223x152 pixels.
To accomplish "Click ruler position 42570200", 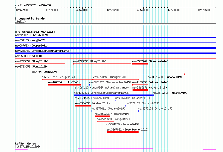I will (x=113, y=10).
